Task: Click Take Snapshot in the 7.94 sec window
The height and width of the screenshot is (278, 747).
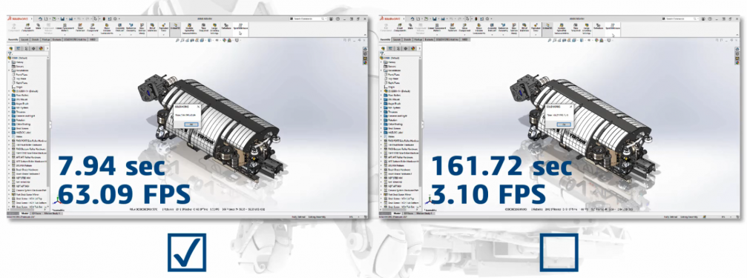Action: [203, 27]
